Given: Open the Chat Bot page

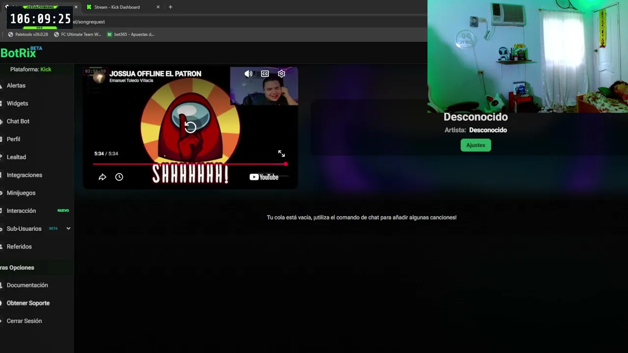Looking at the screenshot, I should 18,121.
